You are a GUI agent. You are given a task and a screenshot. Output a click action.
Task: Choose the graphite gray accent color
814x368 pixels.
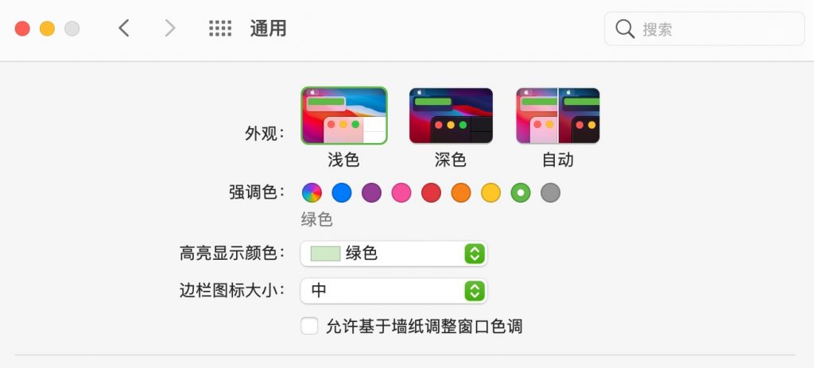click(x=550, y=193)
